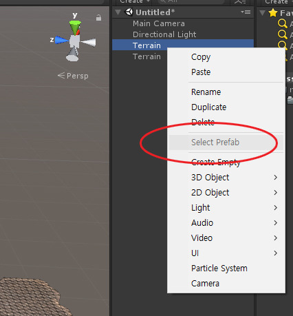
Task: Click the gray center cube of scene gizmo
Action: pyautogui.click(x=74, y=41)
